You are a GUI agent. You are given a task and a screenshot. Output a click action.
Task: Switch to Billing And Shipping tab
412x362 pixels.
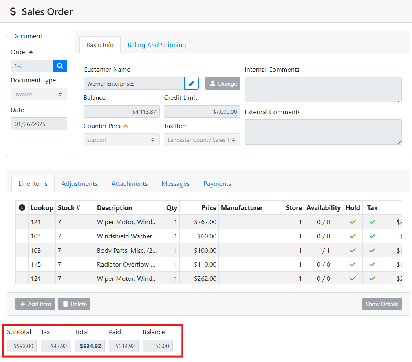pos(156,45)
